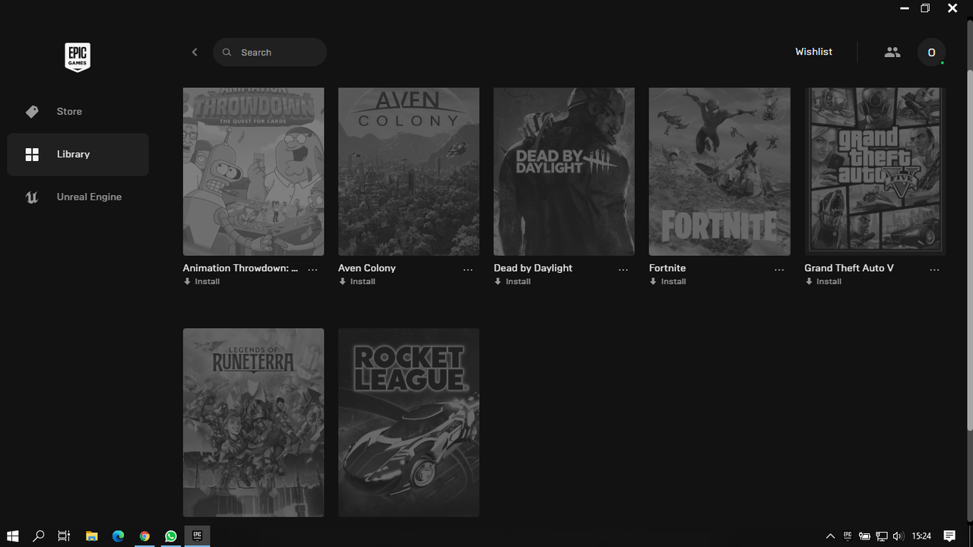Click the Animation Throwdown title text
Image resolution: width=973 pixels, height=547 pixels.
click(240, 268)
